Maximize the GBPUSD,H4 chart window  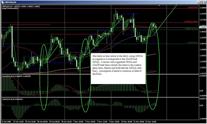tap(201, 2)
